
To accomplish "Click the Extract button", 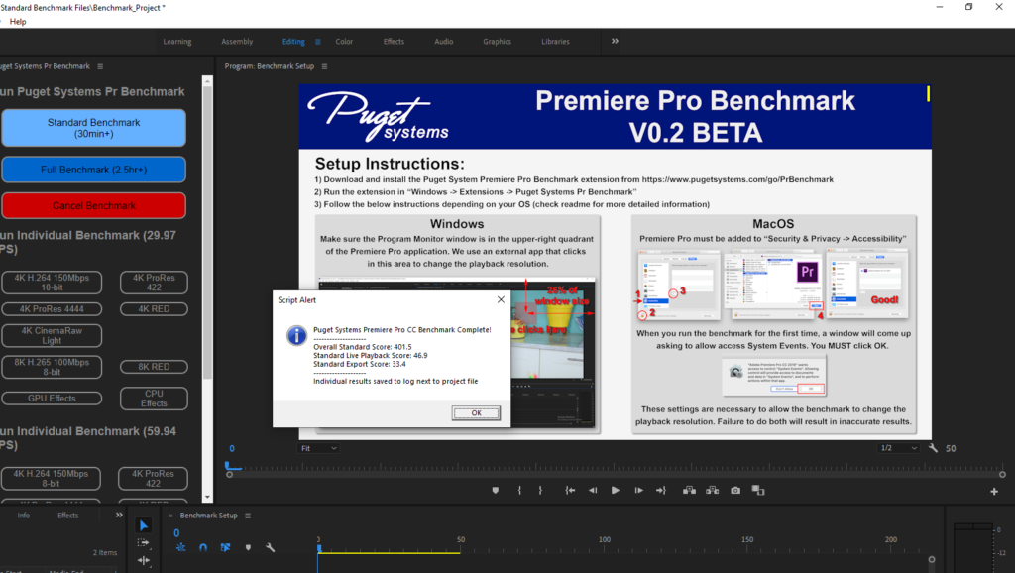I will click(x=712, y=491).
